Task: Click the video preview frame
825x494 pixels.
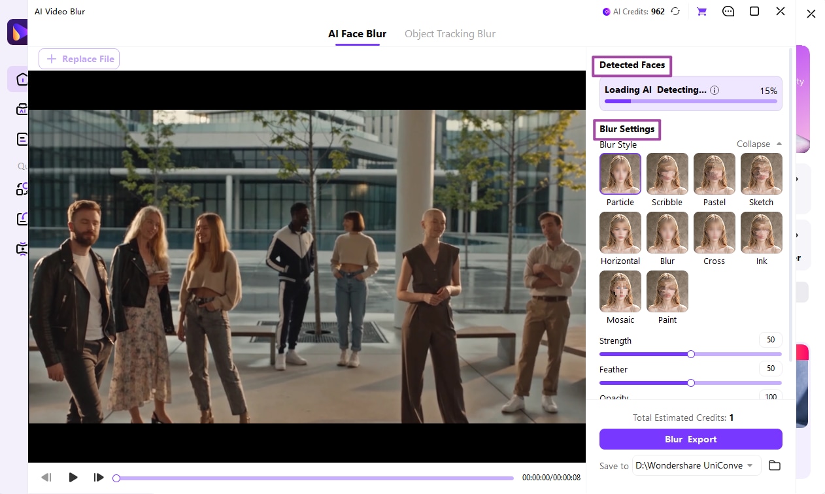Action: coord(307,267)
